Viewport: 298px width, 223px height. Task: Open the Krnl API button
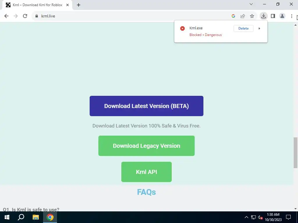coord(147,172)
